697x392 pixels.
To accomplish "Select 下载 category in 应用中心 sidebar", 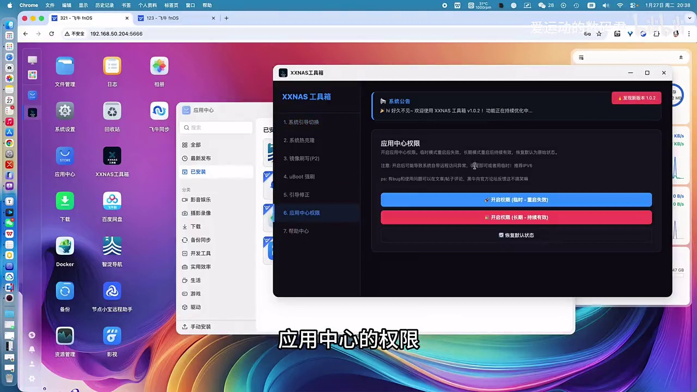I will (216, 226).
